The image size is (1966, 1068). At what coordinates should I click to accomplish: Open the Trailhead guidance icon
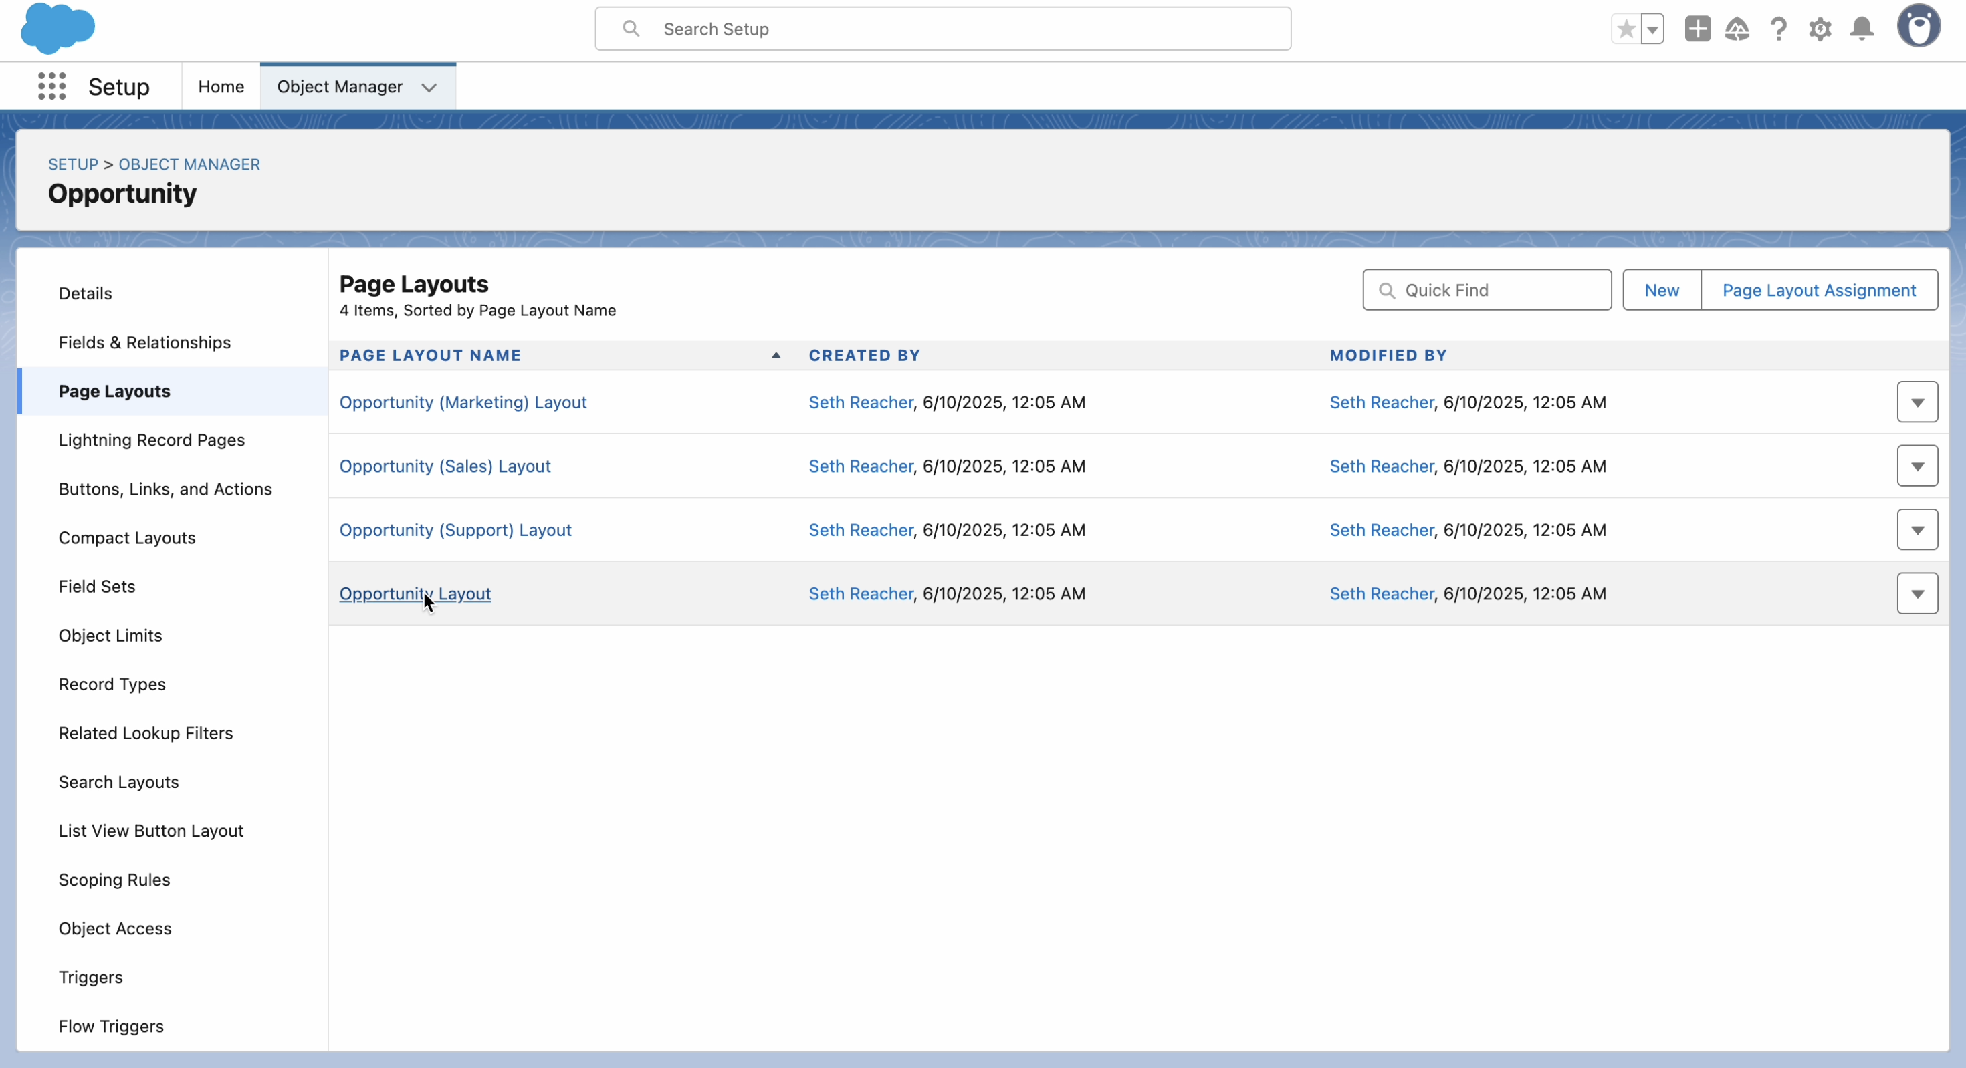[x=1738, y=29]
